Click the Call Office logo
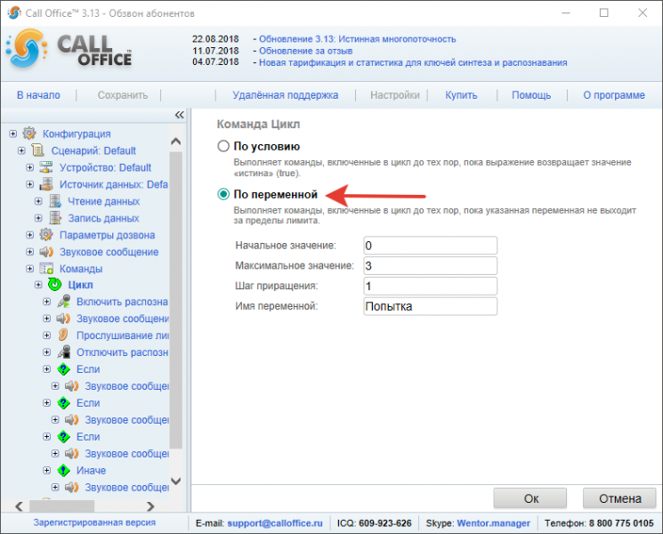The image size is (663, 534). (69, 50)
